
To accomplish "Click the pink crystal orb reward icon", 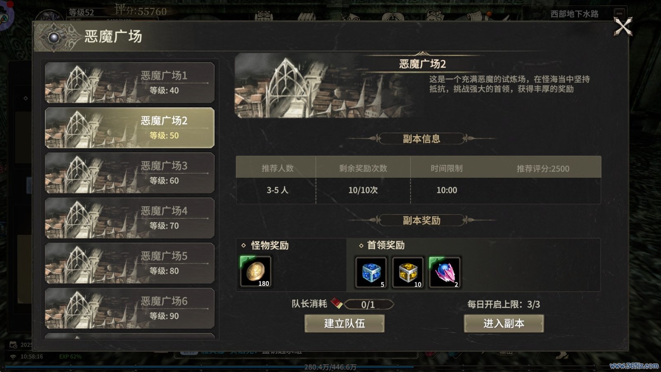I will [445, 272].
